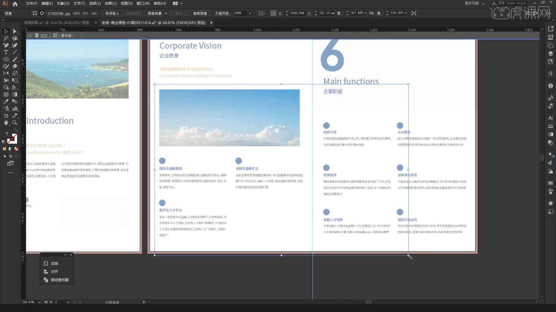
Task: Apply the Gradient mode swatch
Action: tap(10, 149)
